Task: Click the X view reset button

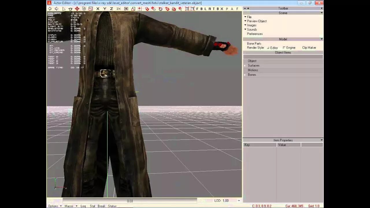Action: tap(222, 9)
